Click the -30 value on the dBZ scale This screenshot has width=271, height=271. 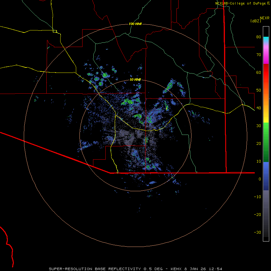[x=257, y=232]
